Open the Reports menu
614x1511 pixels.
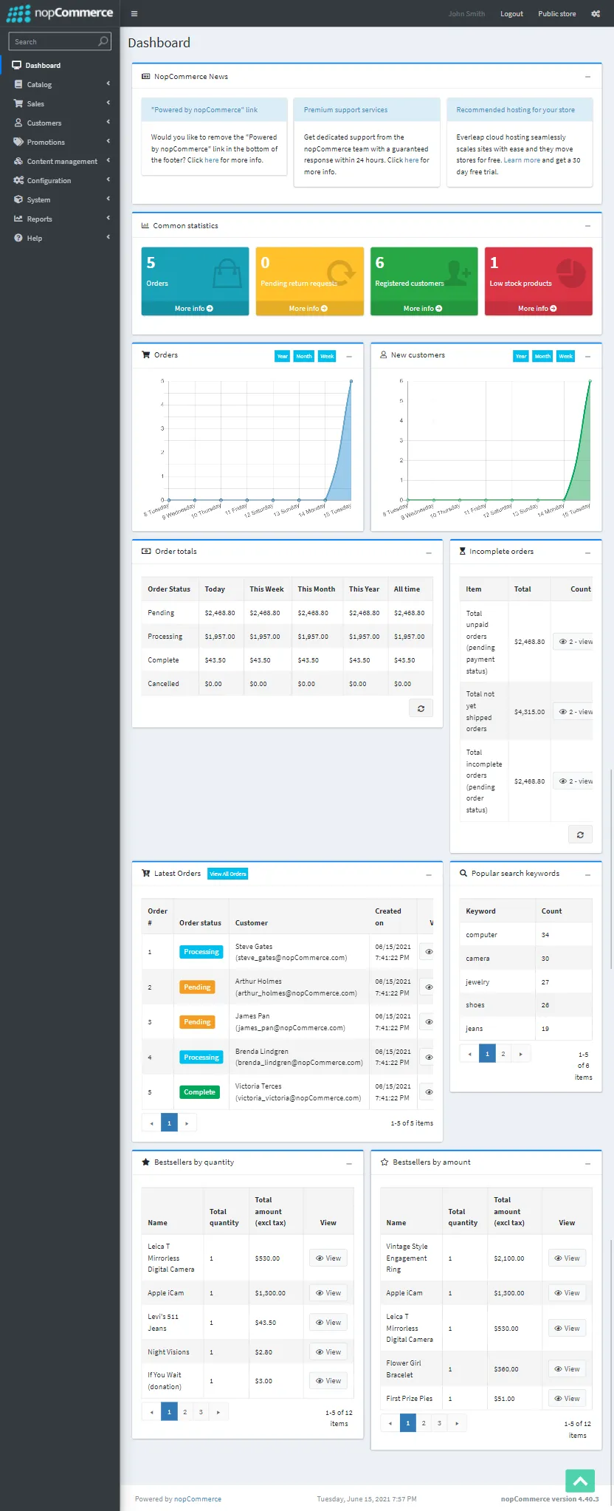pyautogui.click(x=60, y=219)
